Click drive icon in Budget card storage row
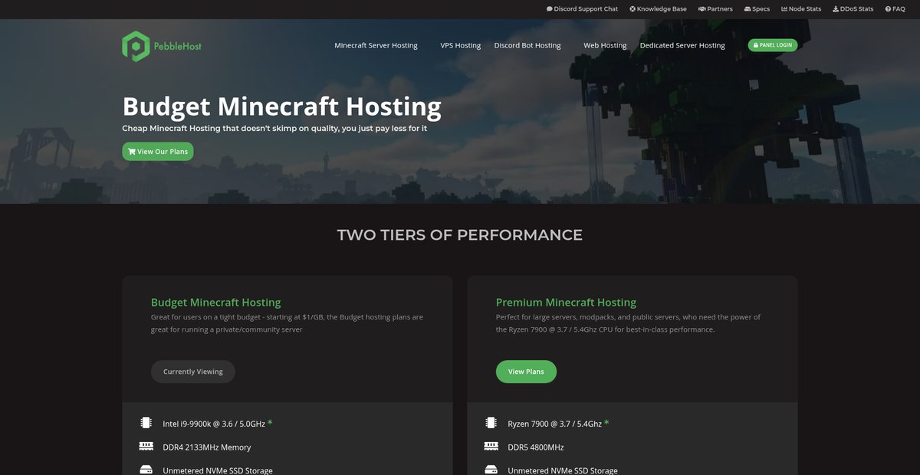 point(146,470)
